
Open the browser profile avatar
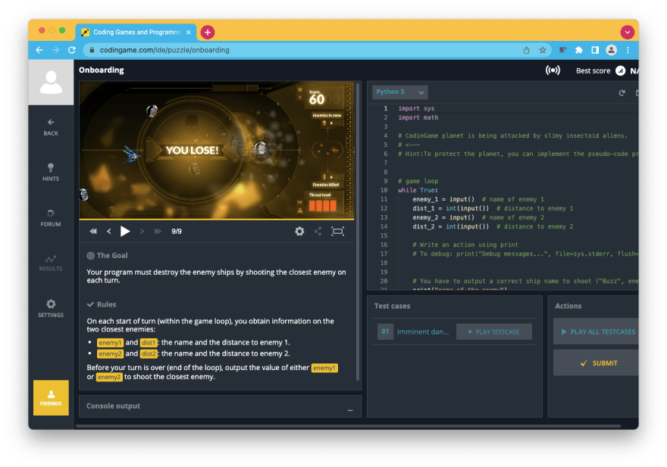click(x=611, y=50)
